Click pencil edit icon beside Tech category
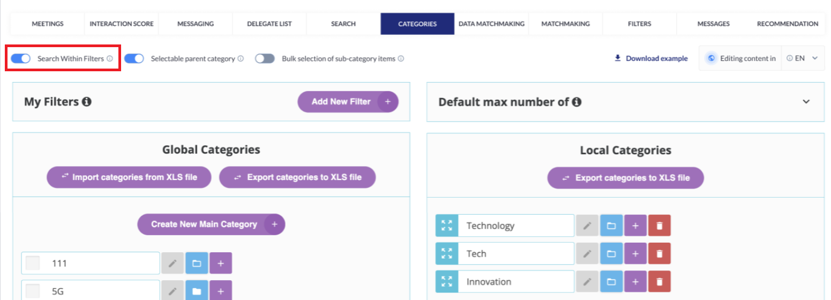The width and height of the screenshot is (831, 300). 587,253
